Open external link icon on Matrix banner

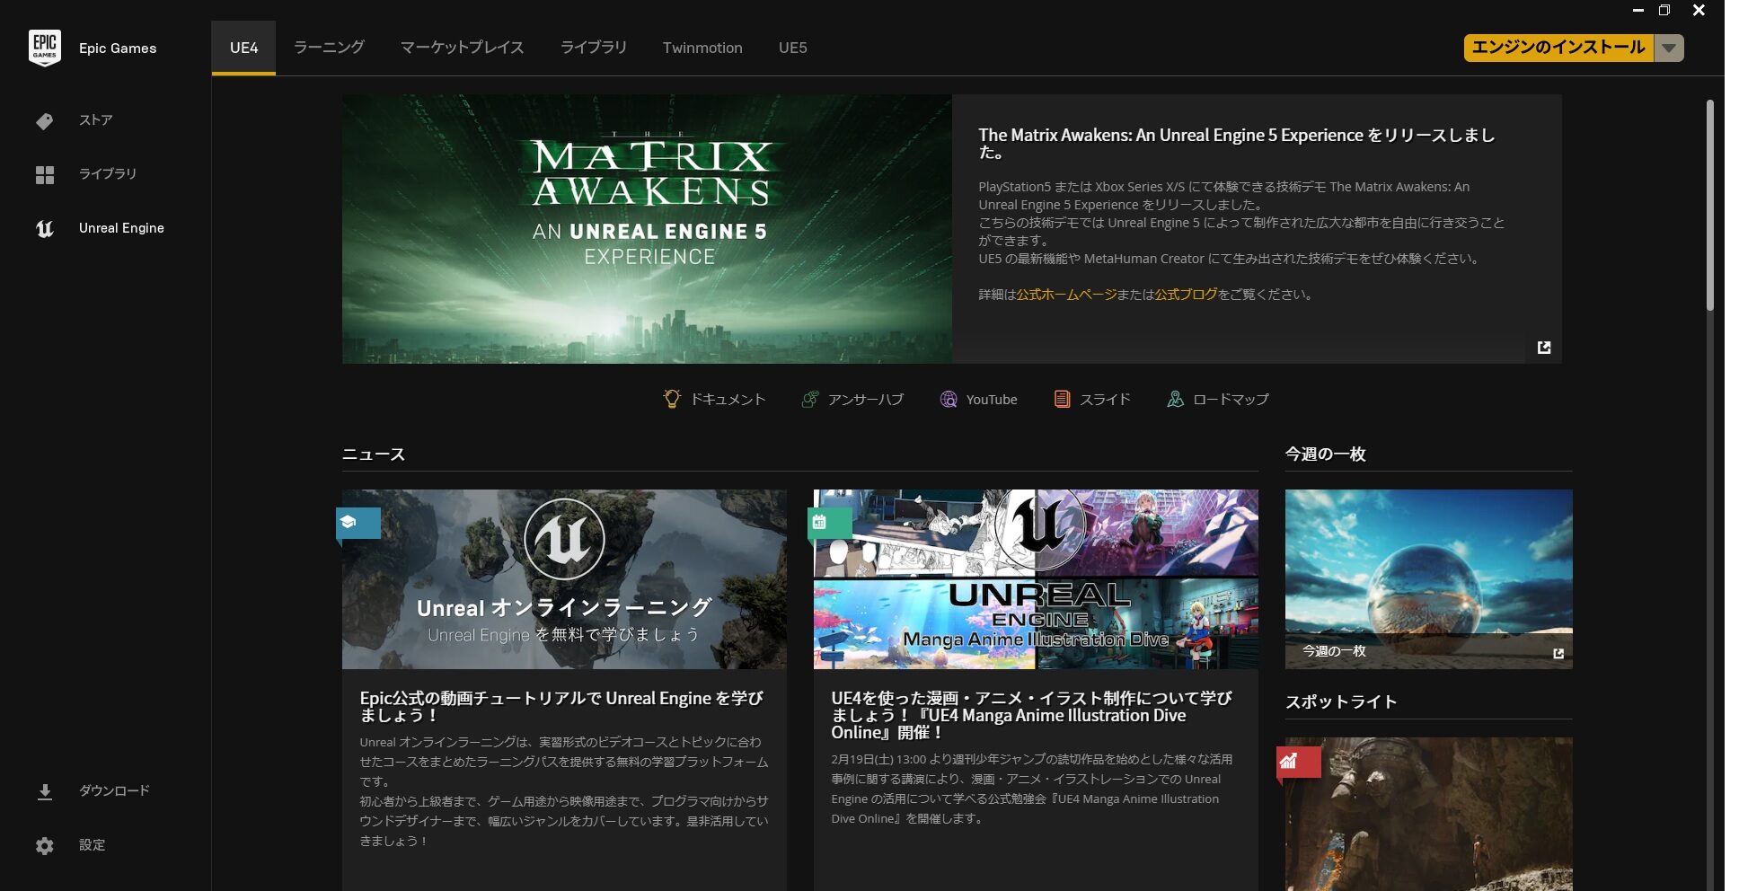pos(1543,348)
